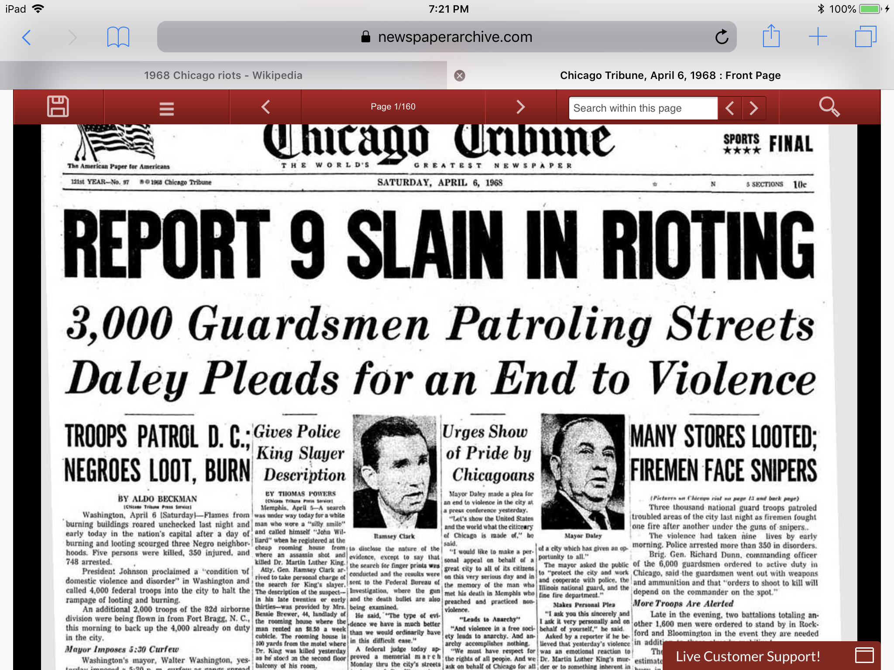
Task: Add a new Safari tab
Action: click(x=818, y=37)
